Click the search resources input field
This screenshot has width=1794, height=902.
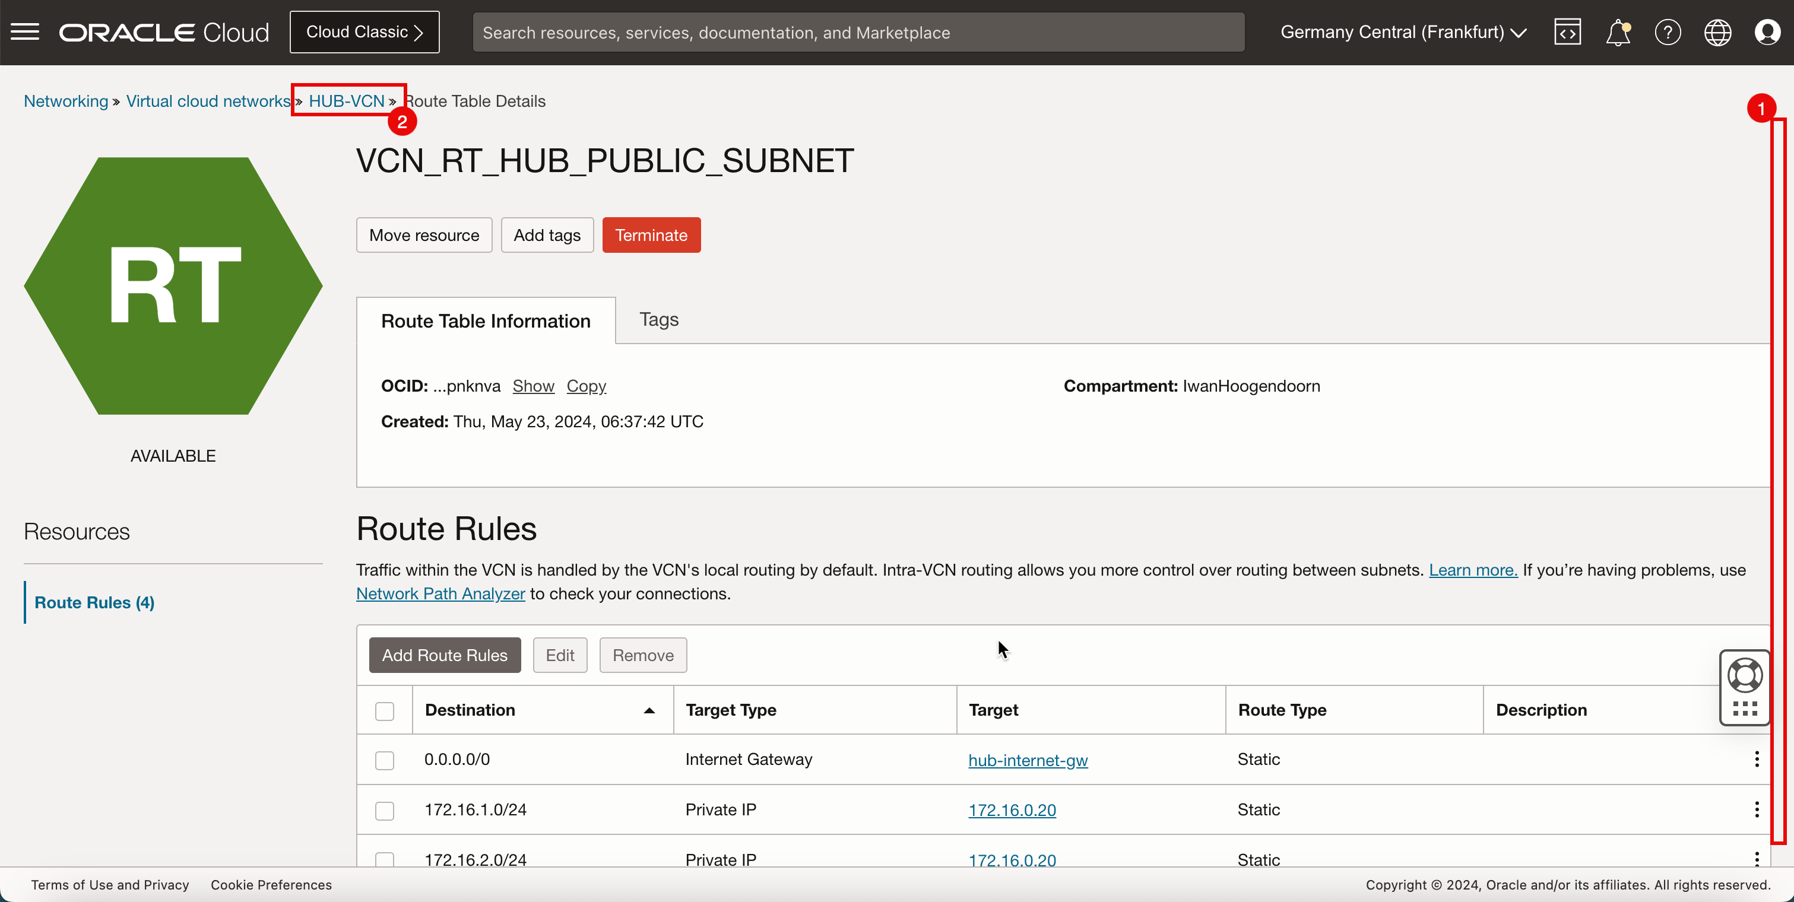tap(858, 32)
